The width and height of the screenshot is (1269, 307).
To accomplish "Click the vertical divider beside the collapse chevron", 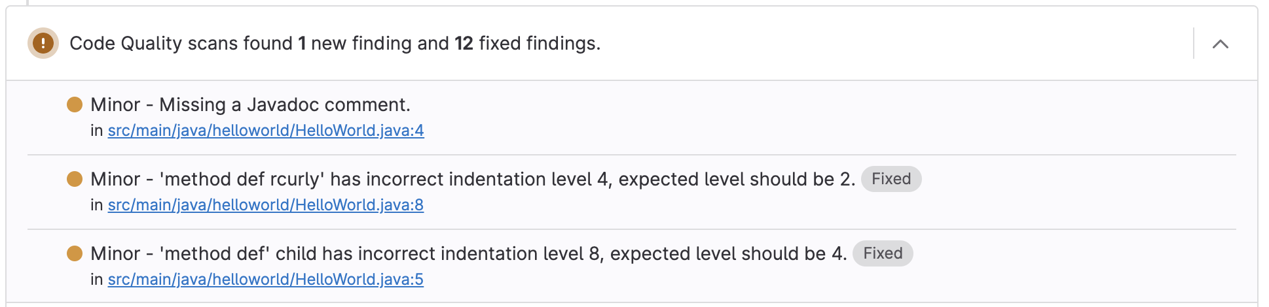I will point(1194,43).
